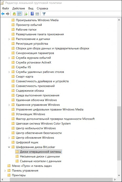Click the Filter funnel toolbar icon
Image resolution: width=122 pixels, height=182 pixels.
coord(44,14)
